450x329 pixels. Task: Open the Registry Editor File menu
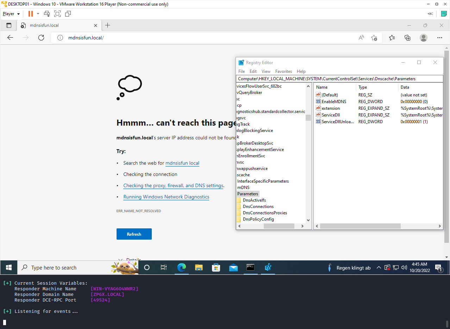coord(242,71)
